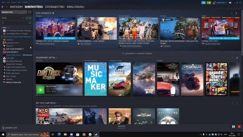
Task: Select Counter-Strike Global Offensive in list
Action: (x=17, y=37)
